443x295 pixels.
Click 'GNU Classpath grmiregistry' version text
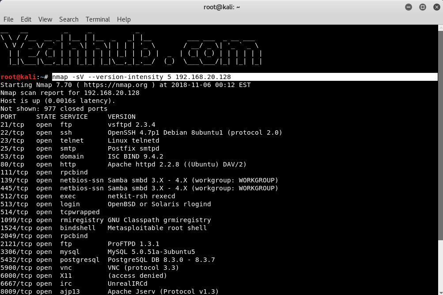click(159, 220)
